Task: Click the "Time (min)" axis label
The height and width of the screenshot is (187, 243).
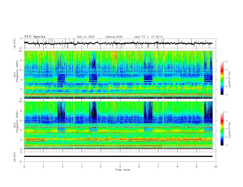Action: (123, 170)
